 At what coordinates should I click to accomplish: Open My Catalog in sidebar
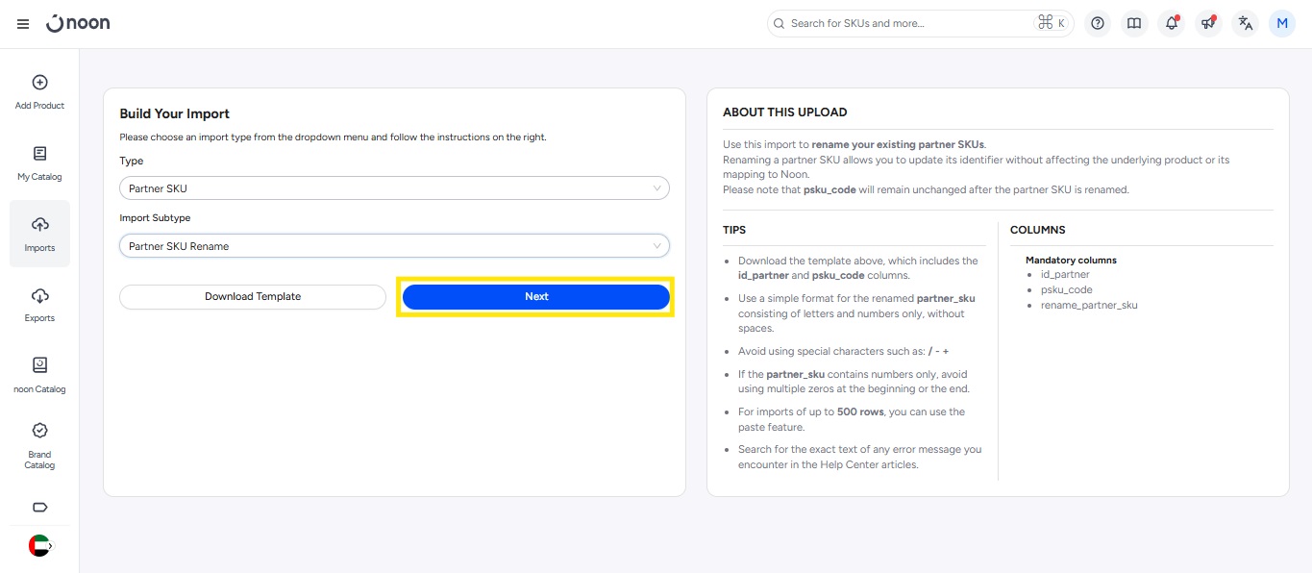click(39, 163)
